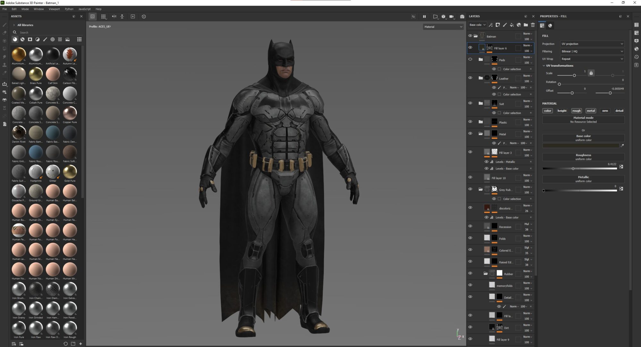
Task: Hide the Leather folder layer
Action: coord(470,78)
